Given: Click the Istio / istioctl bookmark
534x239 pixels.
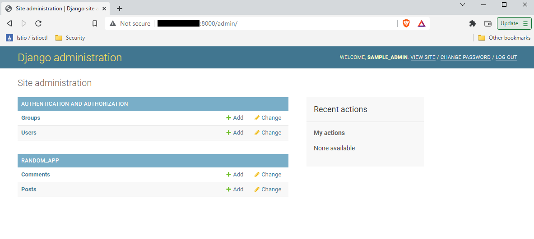Looking at the screenshot, I should click(x=27, y=38).
